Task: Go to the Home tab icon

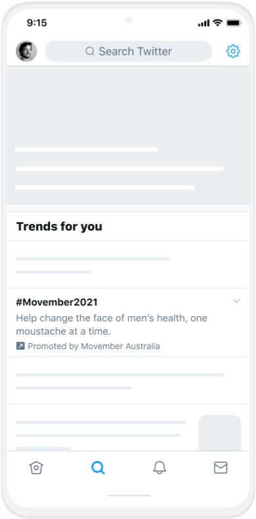Action: point(36,468)
